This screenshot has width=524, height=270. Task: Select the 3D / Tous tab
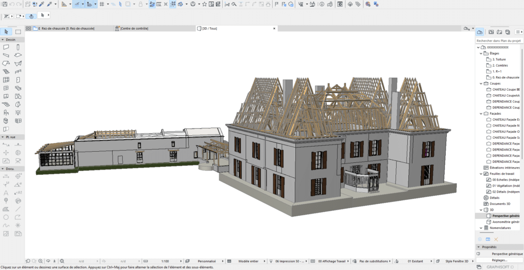[236, 29]
